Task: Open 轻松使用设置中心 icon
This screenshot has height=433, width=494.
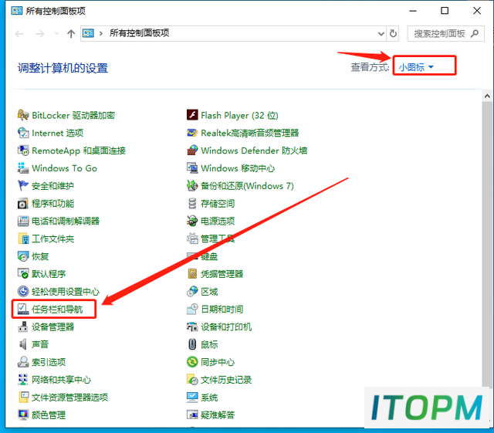Action: [x=23, y=292]
